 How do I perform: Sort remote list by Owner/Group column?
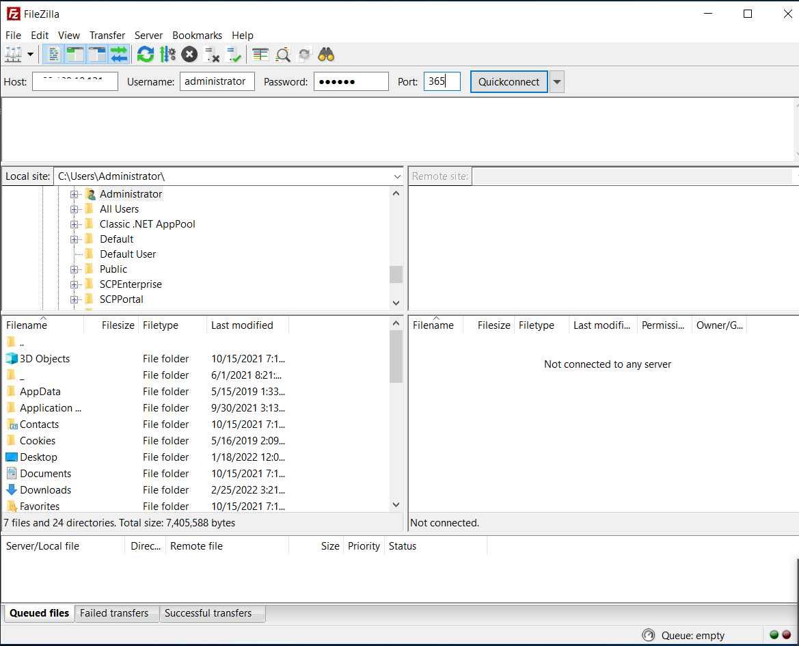coord(719,325)
